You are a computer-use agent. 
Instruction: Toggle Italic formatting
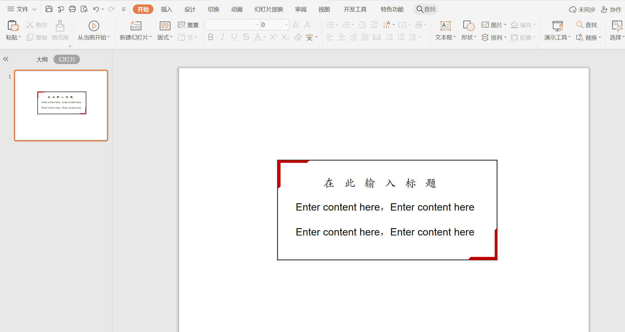coord(222,37)
